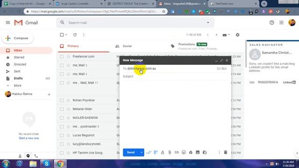
Task: Open compose more options menu
Action: 219,153
